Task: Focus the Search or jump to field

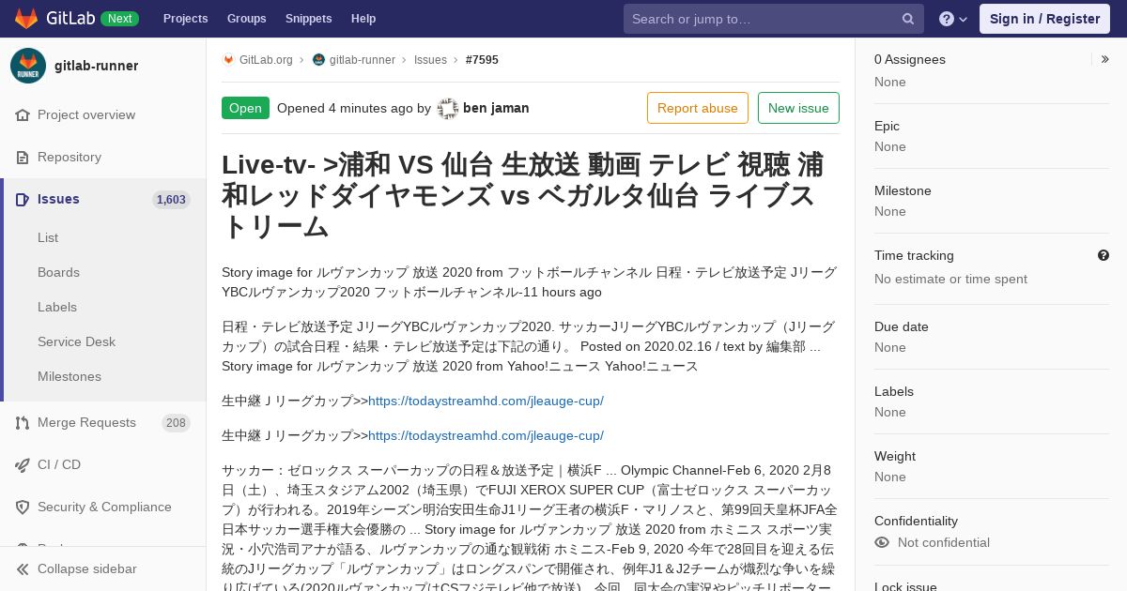Action: coord(774,19)
